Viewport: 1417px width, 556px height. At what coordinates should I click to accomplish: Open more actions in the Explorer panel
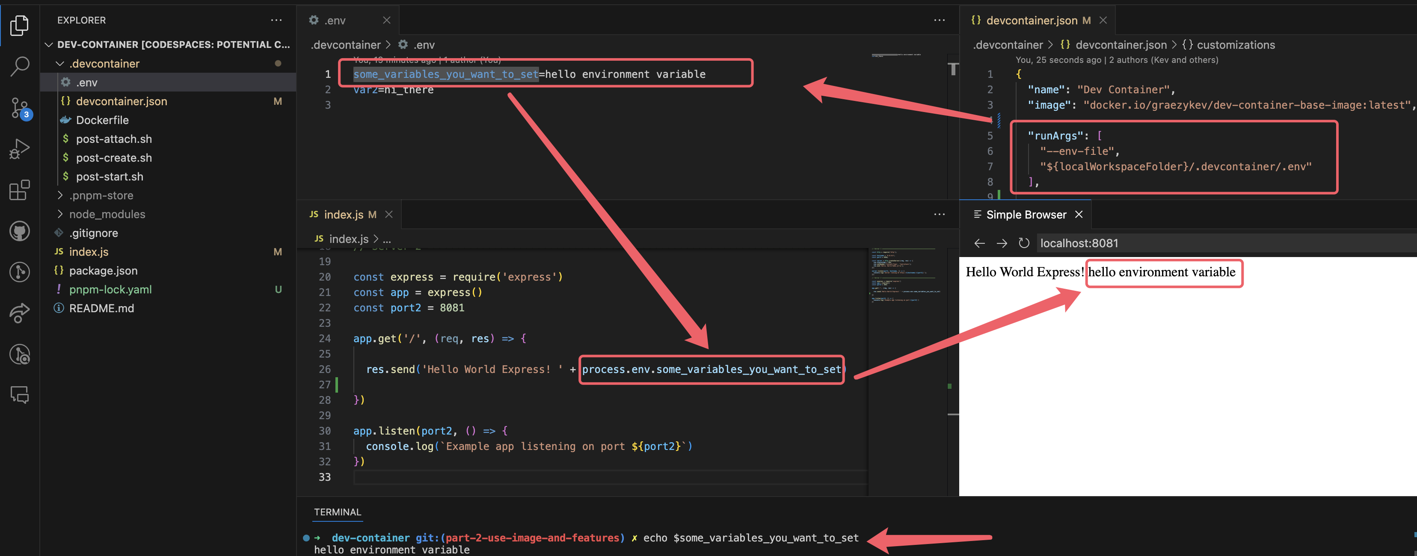(x=276, y=20)
